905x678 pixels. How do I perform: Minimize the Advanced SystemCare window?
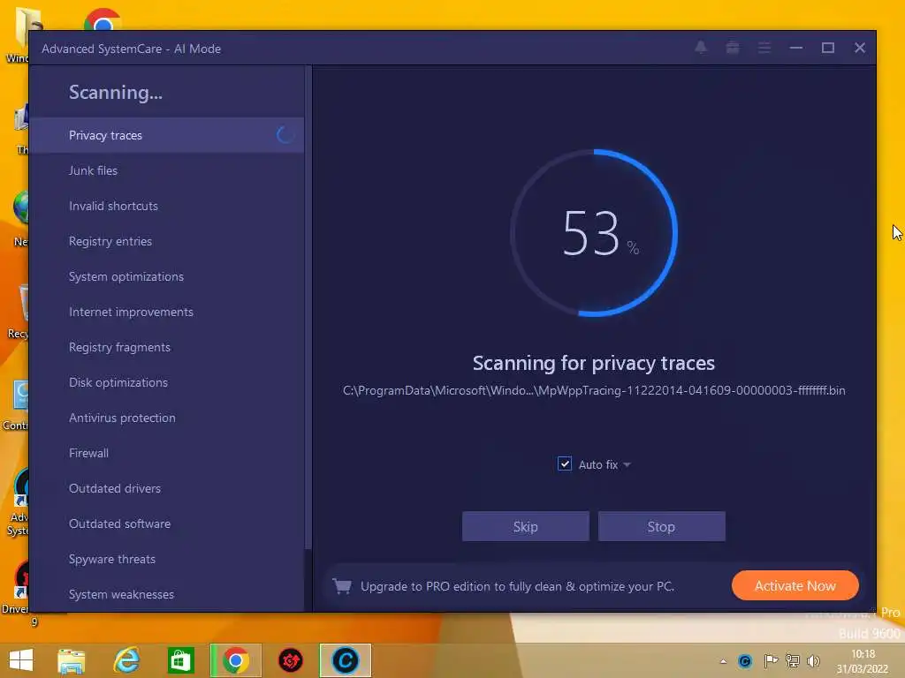pos(796,48)
